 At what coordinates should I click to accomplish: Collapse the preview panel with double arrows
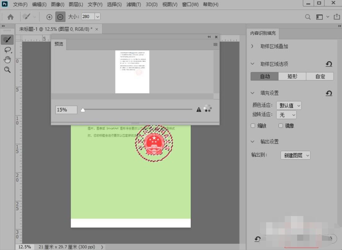tap(209, 37)
